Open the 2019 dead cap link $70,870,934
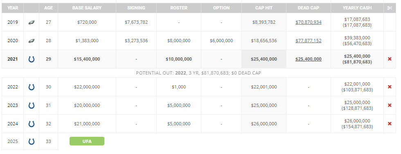 309,22
